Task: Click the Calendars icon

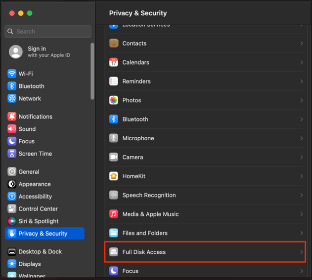Action: 114,63
